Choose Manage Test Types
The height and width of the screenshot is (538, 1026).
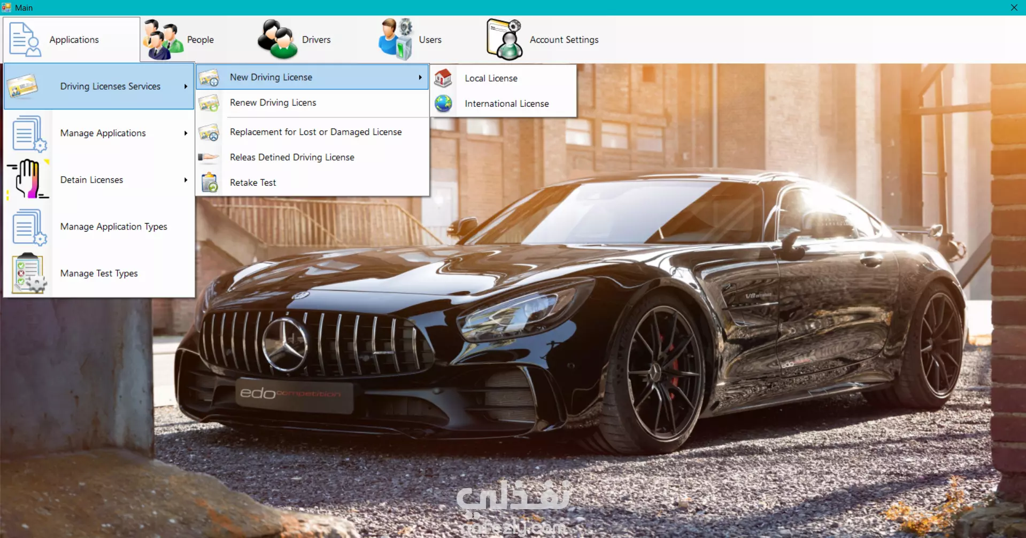click(x=99, y=273)
